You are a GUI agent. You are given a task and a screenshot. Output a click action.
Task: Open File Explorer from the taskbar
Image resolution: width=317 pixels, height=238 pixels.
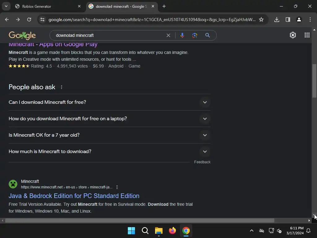(x=159, y=231)
